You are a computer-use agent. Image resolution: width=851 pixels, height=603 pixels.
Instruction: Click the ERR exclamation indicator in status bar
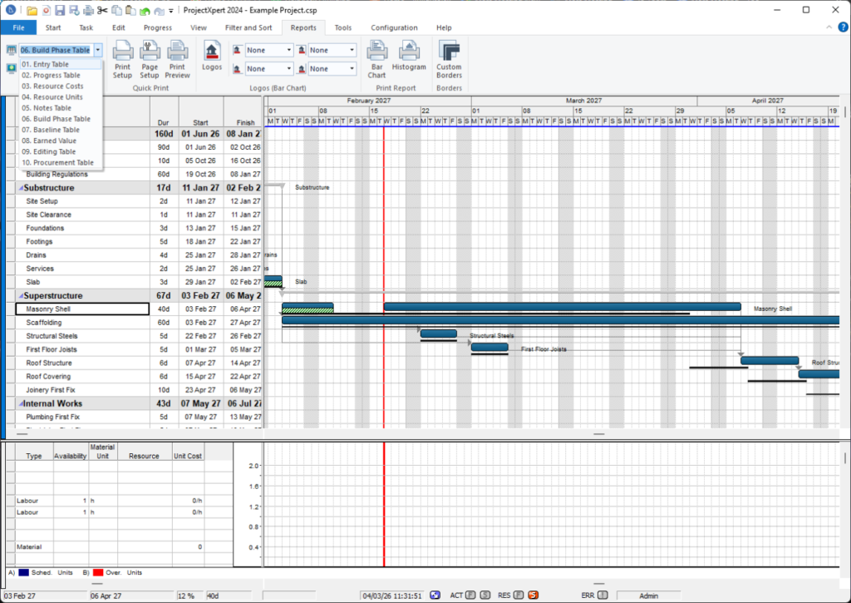(x=603, y=596)
